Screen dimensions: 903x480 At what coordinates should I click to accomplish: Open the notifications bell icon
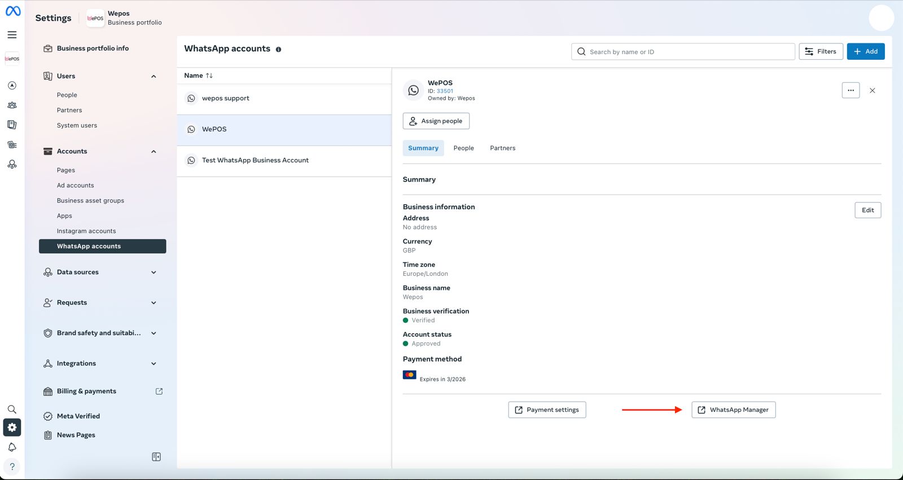(x=12, y=447)
